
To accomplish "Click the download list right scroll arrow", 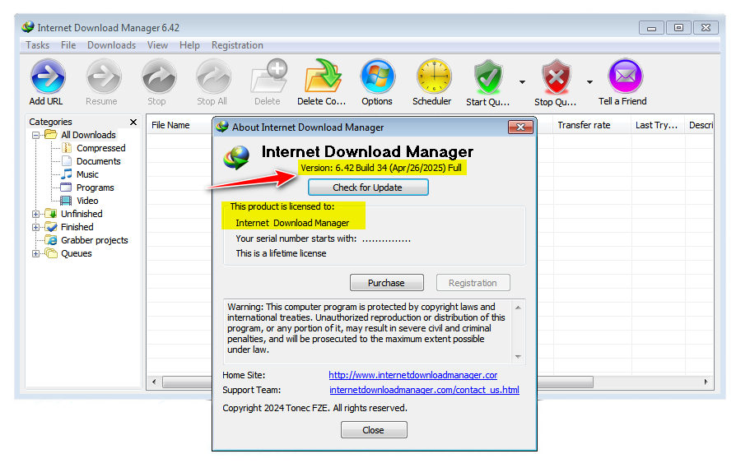I will [x=706, y=382].
